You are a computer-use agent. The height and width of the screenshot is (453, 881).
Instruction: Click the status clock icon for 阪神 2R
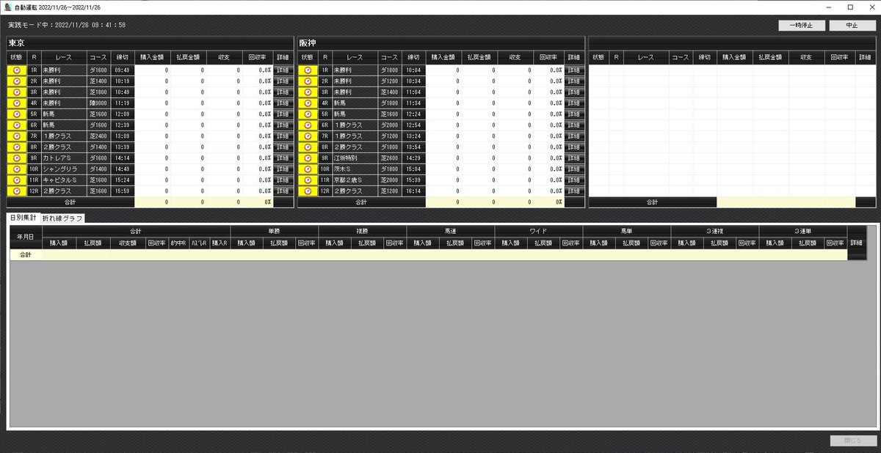307,81
